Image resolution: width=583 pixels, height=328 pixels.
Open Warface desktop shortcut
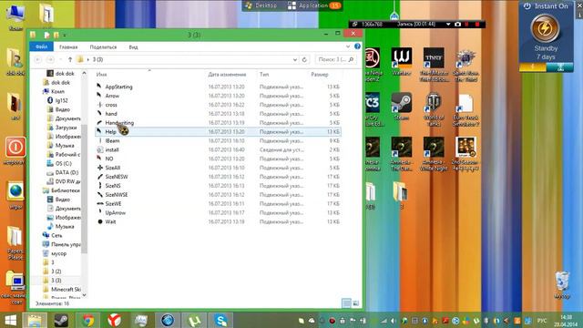[402, 61]
